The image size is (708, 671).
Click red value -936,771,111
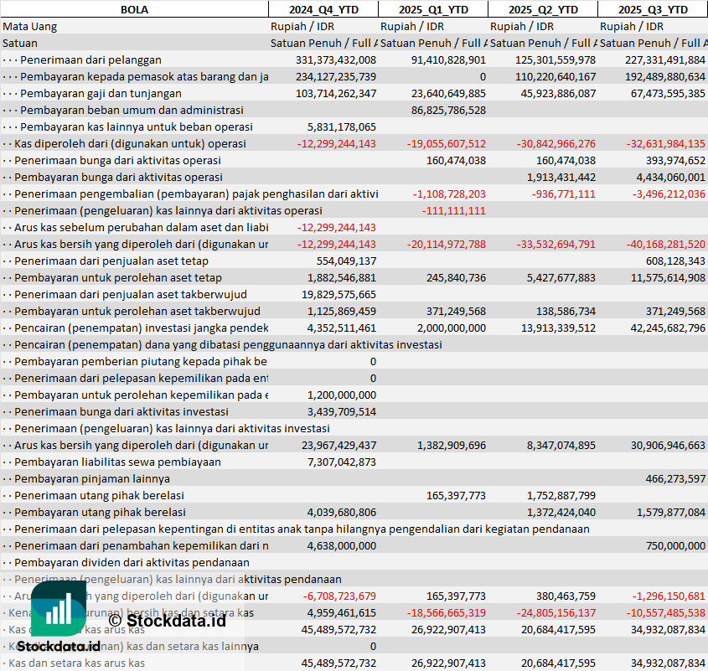coord(564,194)
